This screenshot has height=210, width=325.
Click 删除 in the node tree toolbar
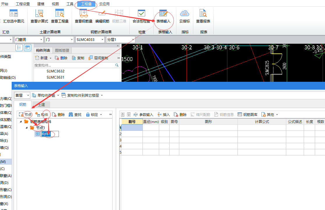[x=59, y=115]
